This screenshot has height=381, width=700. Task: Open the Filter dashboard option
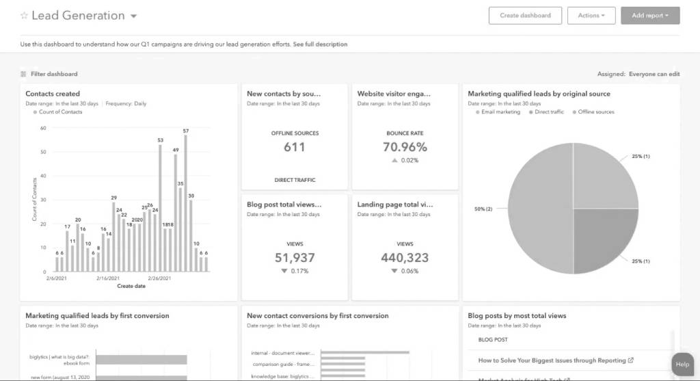(54, 74)
